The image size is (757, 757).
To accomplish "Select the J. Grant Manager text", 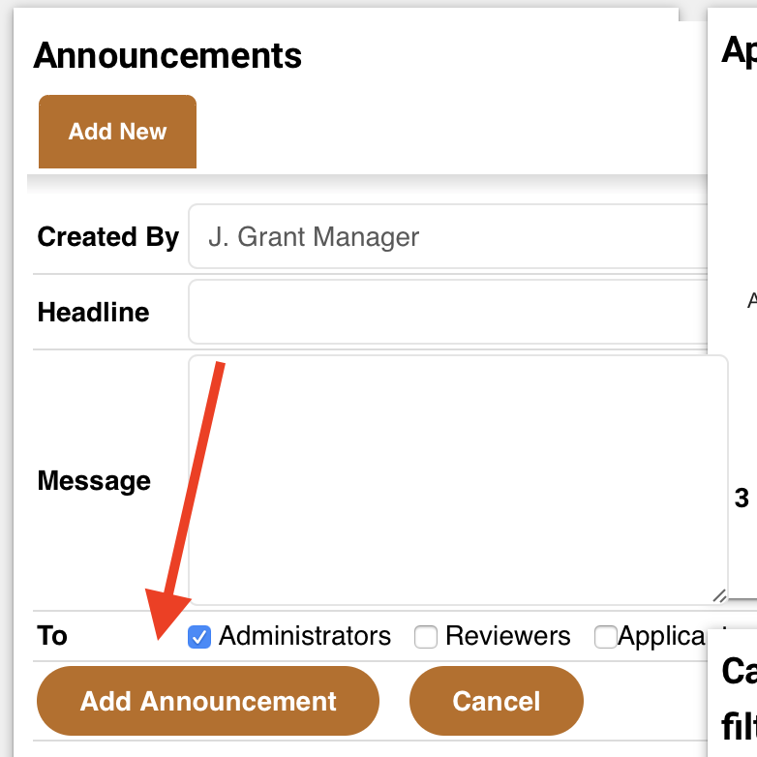I will coord(314,237).
